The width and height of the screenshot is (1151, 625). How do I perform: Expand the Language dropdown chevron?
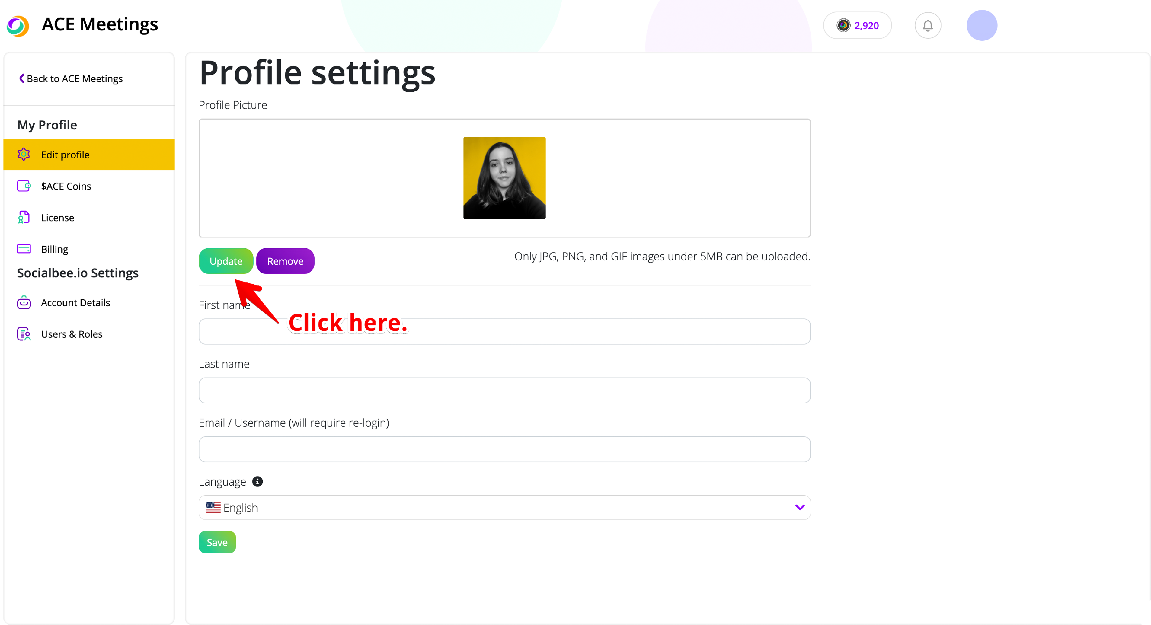coord(799,508)
